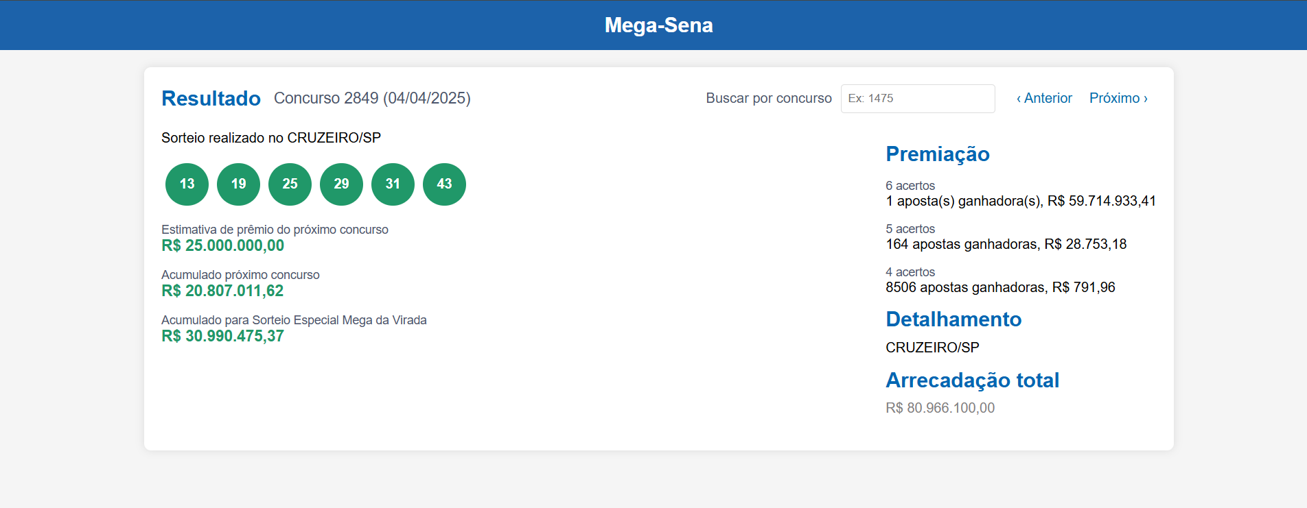The width and height of the screenshot is (1307, 508).
Task: Click '8506 apostas ganhadoras, R$ 791,96' line
Action: [1000, 287]
